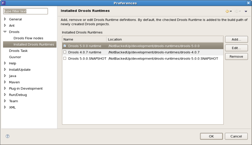
Task: Collapse the Drools tree node
Action: pyautogui.click(x=5, y=32)
